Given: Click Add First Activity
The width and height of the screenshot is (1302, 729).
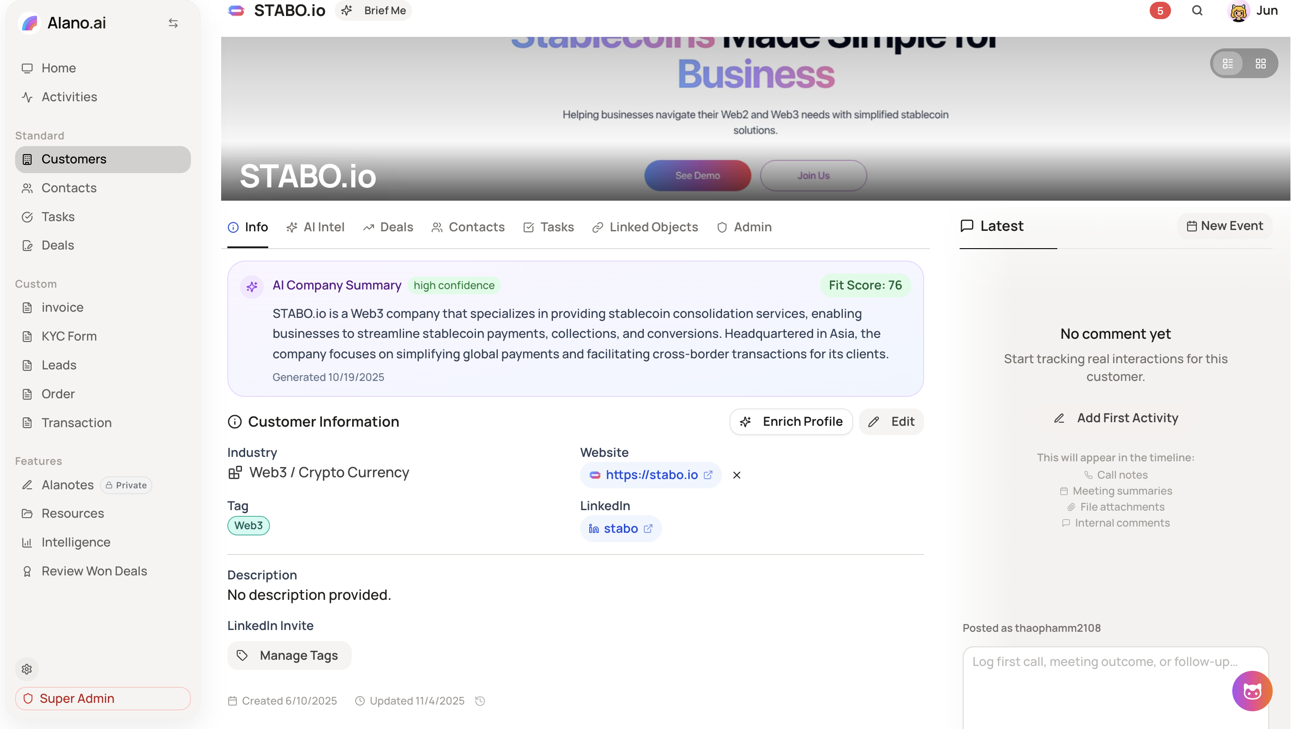Looking at the screenshot, I should 1115,418.
